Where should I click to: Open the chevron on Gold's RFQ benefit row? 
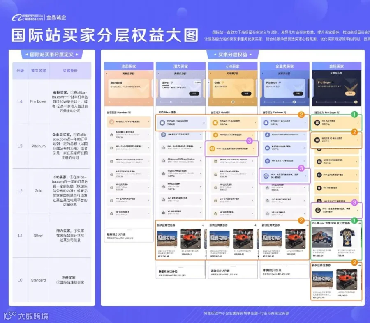(253, 149)
